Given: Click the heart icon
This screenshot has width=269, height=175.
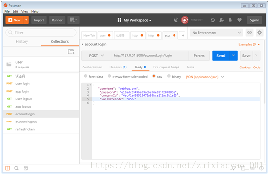Looking at the screenshot, I should (x=239, y=20).
